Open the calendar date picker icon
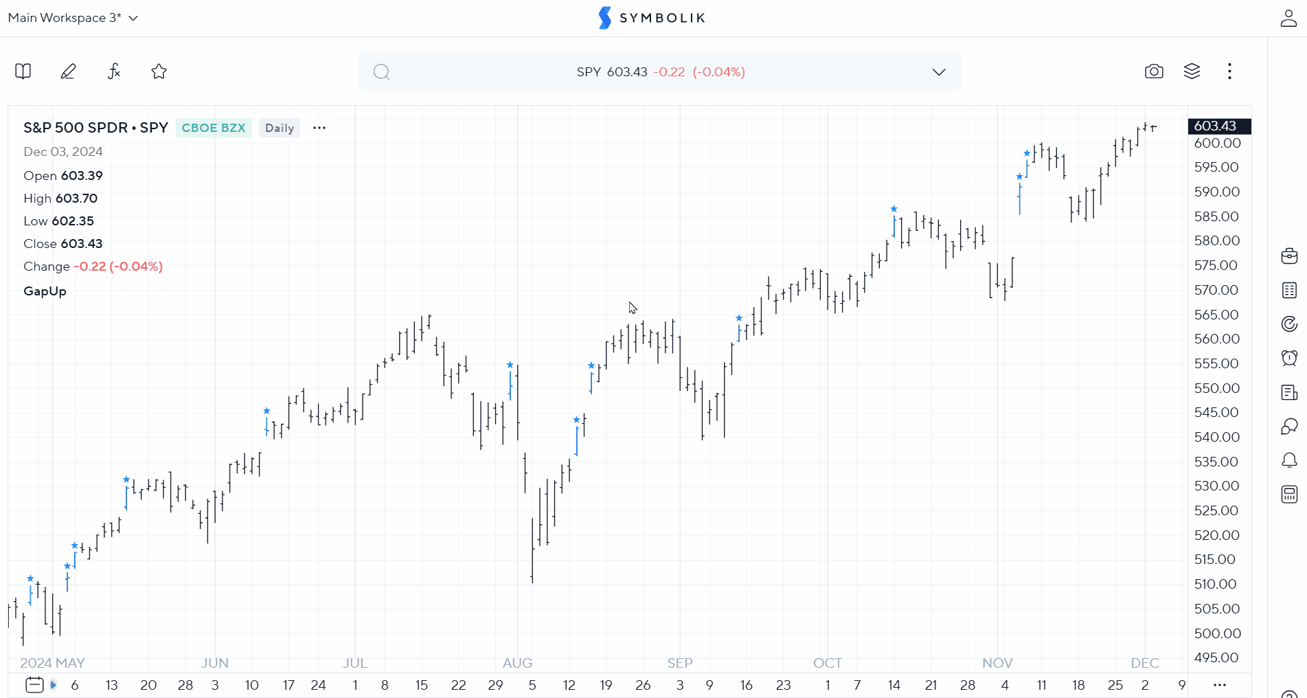The width and height of the screenshot is (1307, 698). [34, 685]
